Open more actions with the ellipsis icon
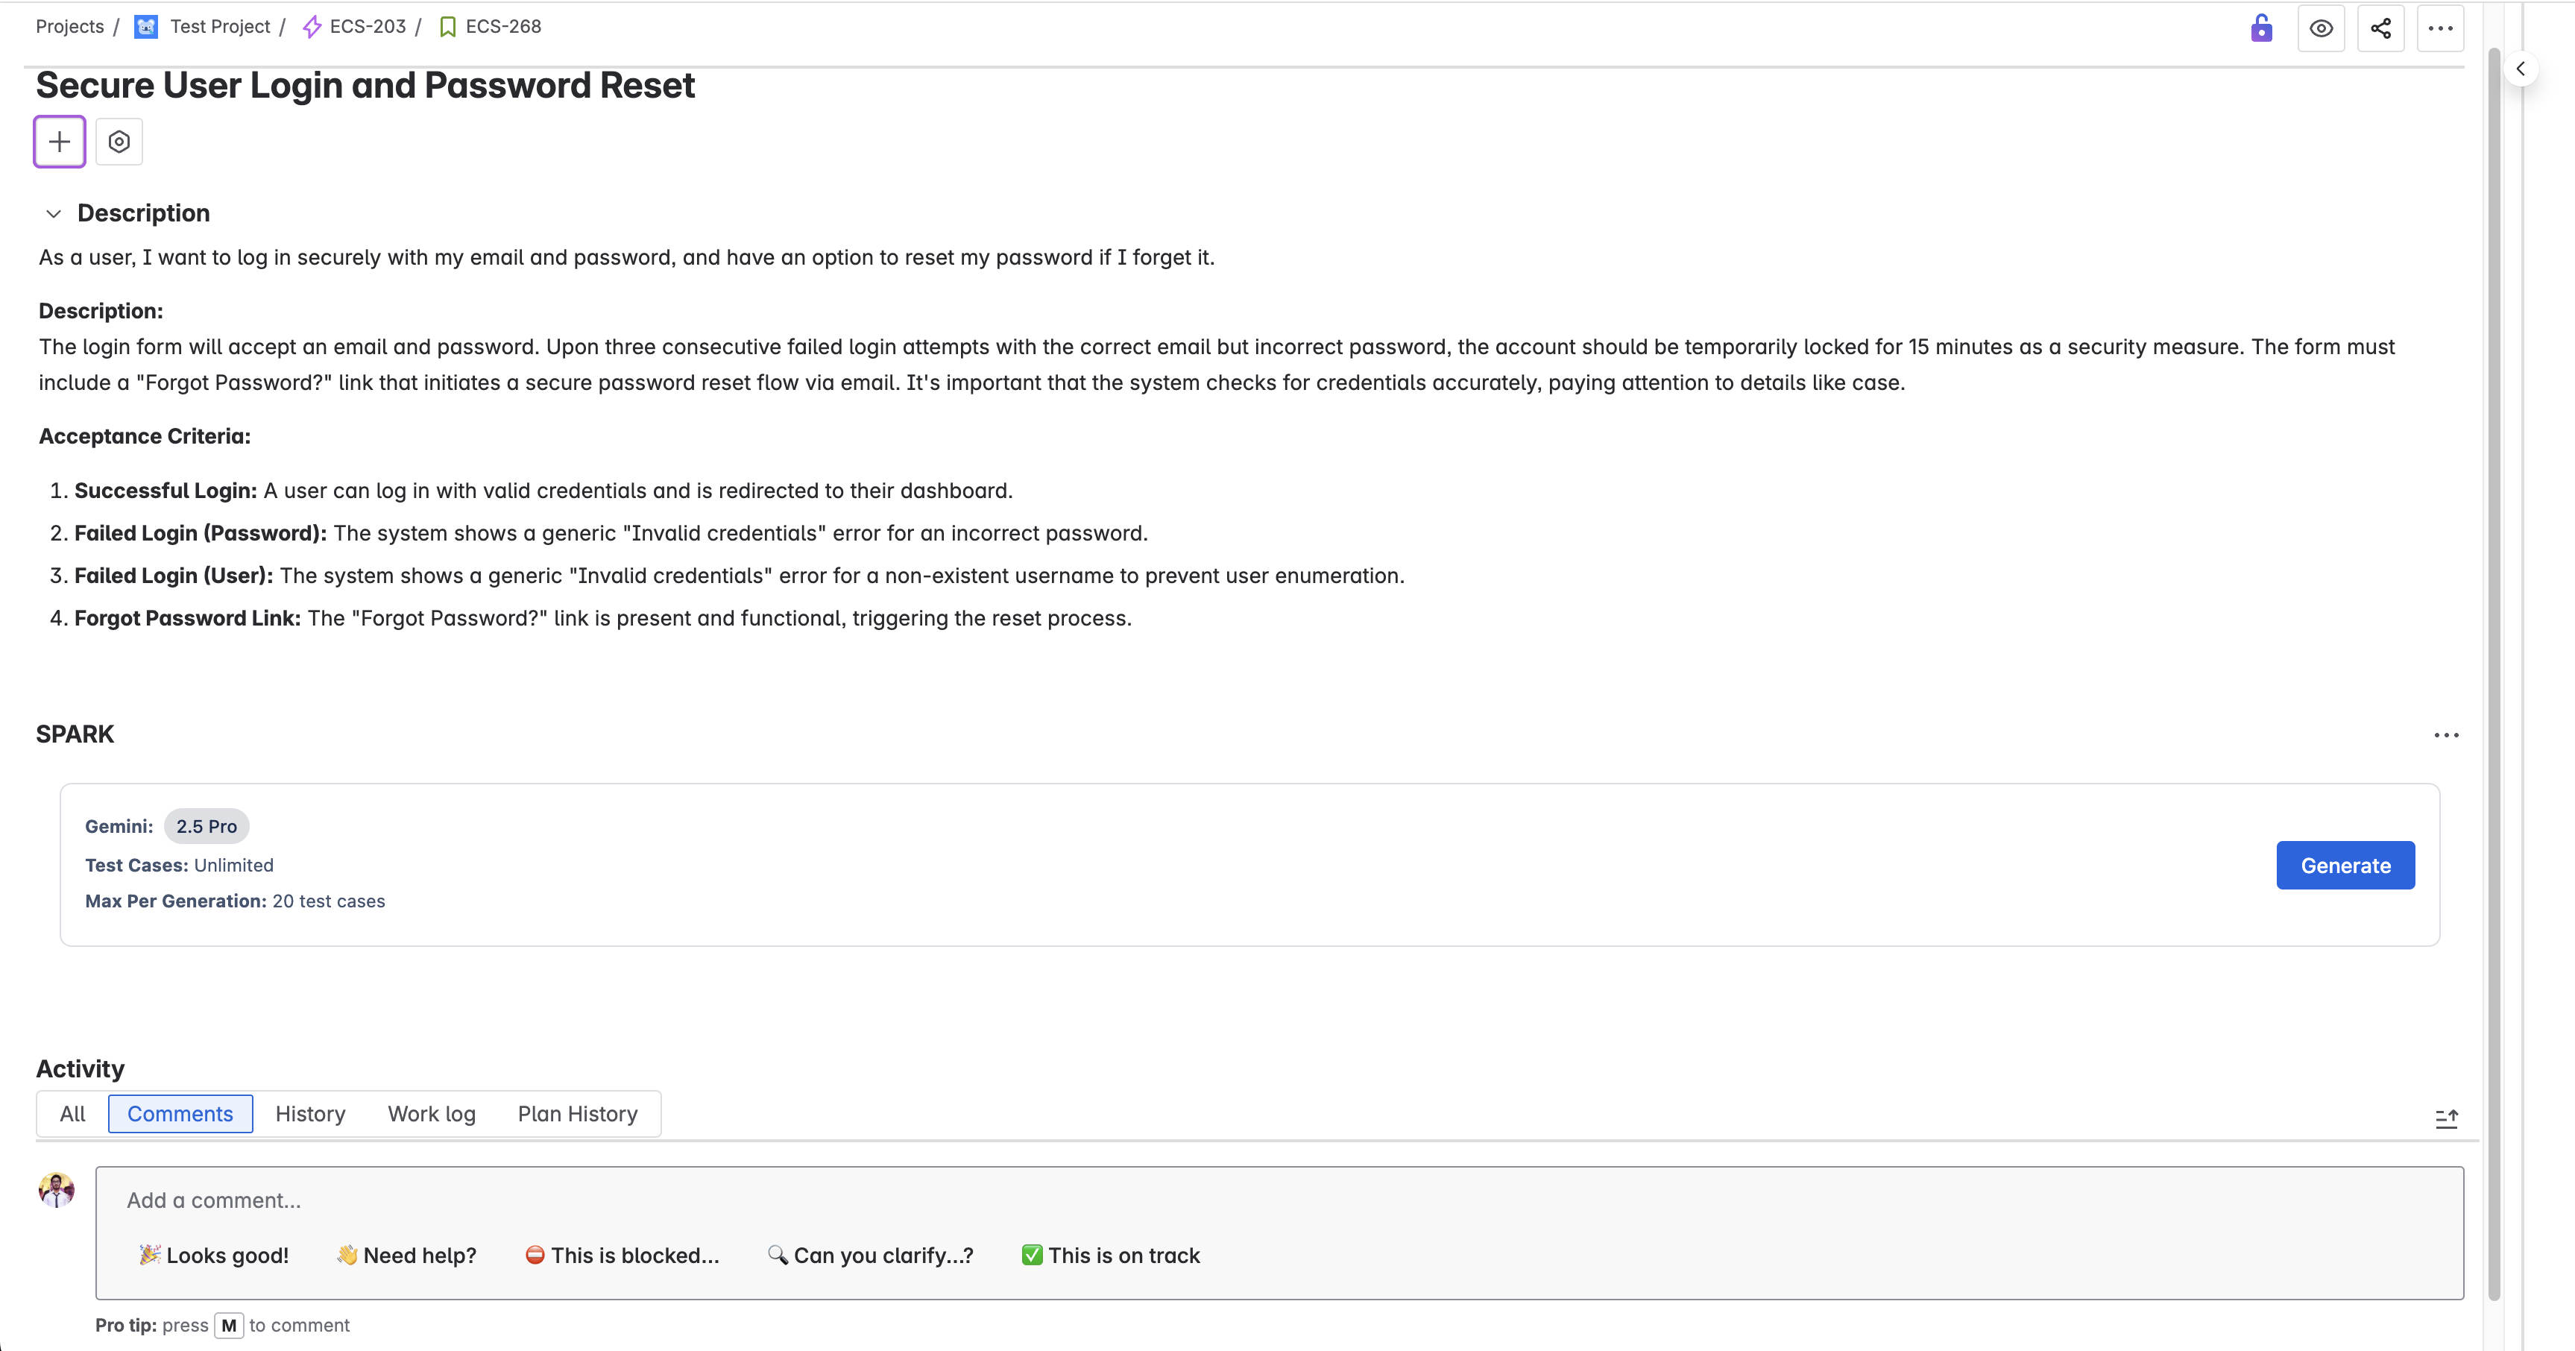The height and width of the screenshot is (1351, 2575). coord(2441,28)
